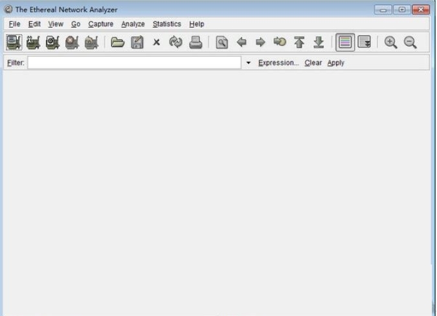Viewport: 437px width, 316px height.
Task: Find a packet magnifier icon
Action: 222,42
